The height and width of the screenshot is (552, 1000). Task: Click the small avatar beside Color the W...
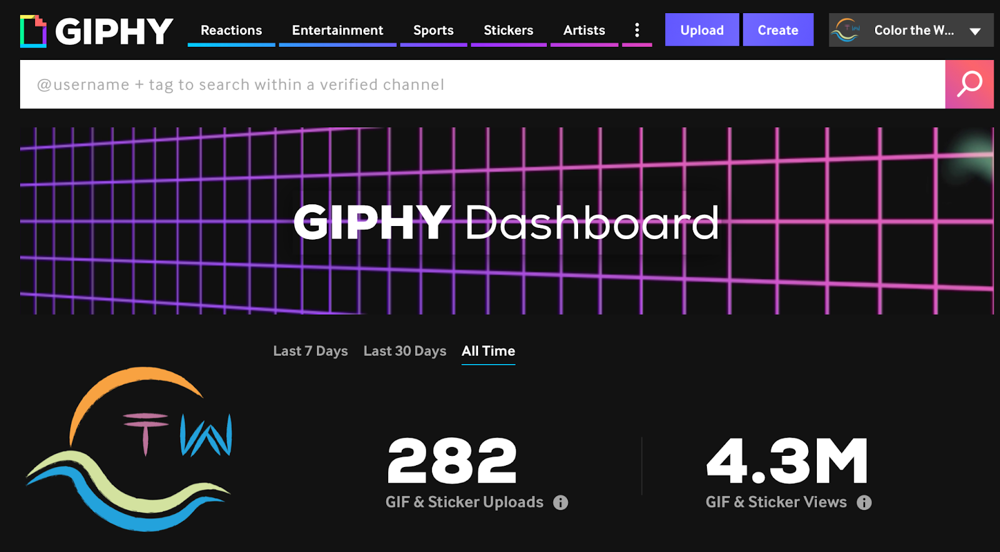point(847,30)
